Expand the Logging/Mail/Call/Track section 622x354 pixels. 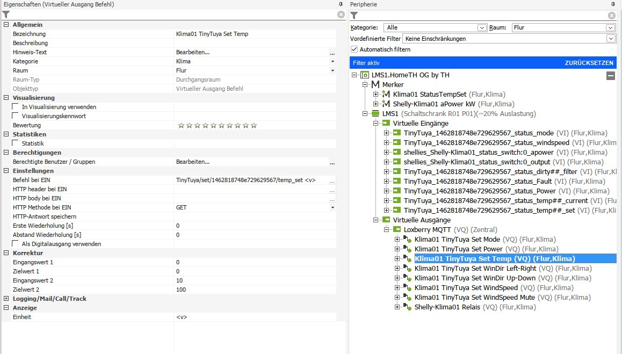coord(6,299)
